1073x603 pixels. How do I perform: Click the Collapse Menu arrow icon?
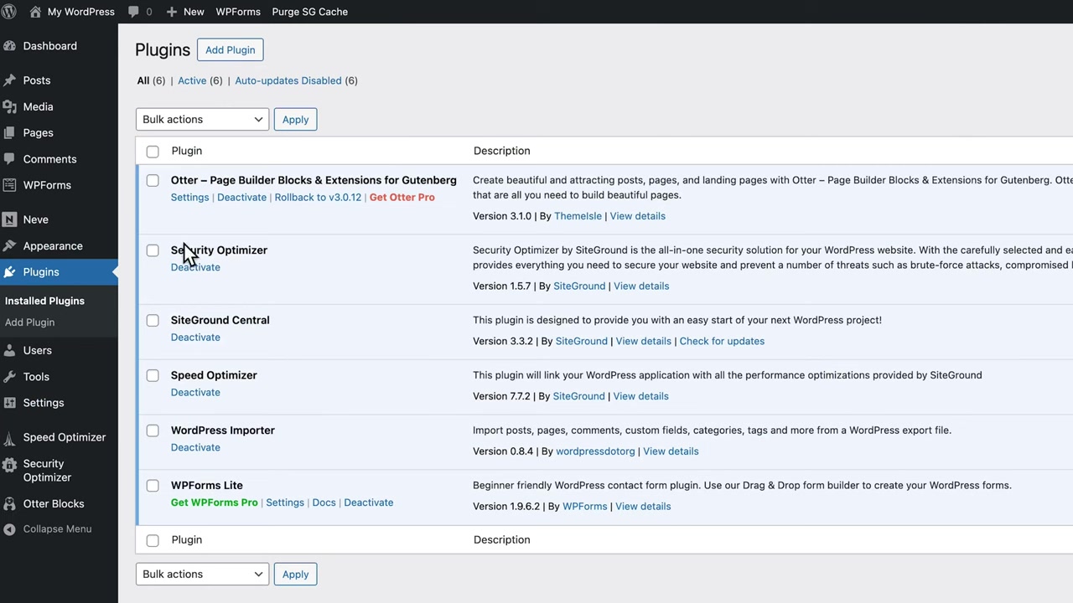[x=9, y=529]
